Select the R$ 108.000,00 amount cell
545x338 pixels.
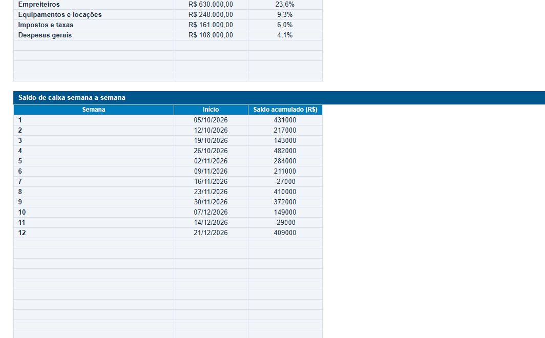[x=211, y=35]
